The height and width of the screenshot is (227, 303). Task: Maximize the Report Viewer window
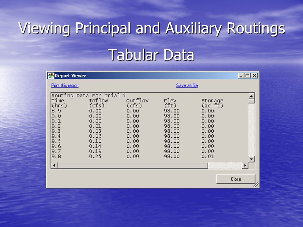[247, 76]
